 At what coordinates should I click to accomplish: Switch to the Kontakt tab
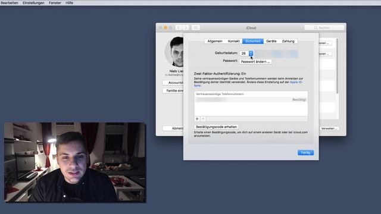coord(234,41)
